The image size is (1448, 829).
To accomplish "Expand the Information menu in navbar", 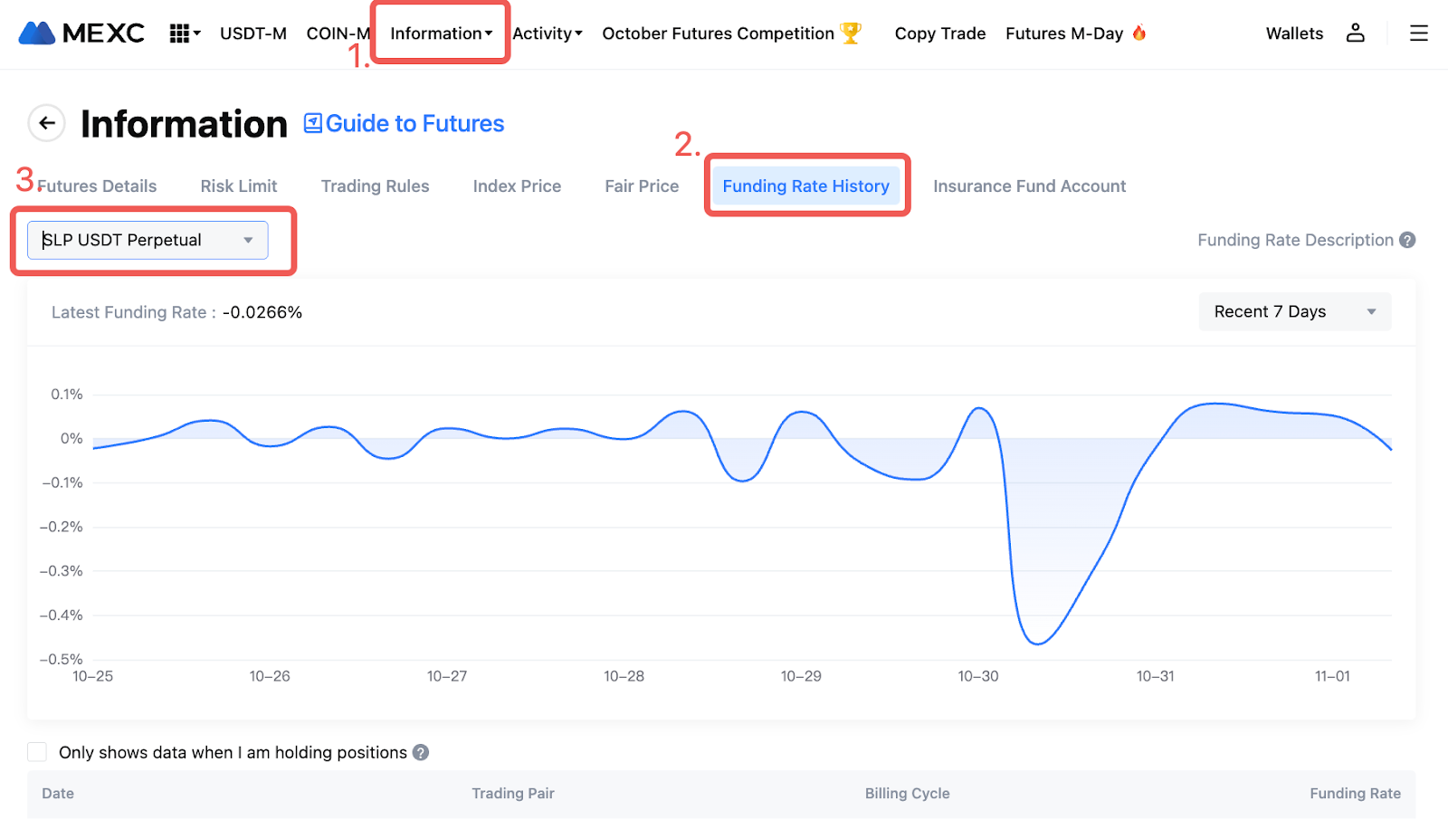I will (441, 33).
